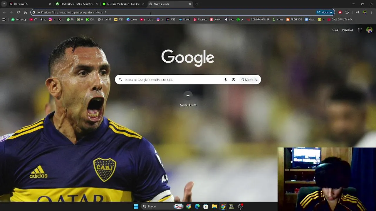Click the Imágenes link

348,30
